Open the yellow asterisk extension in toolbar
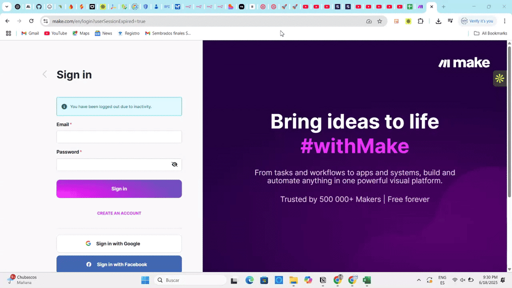 pyautogui.click(x=408, y=21)
